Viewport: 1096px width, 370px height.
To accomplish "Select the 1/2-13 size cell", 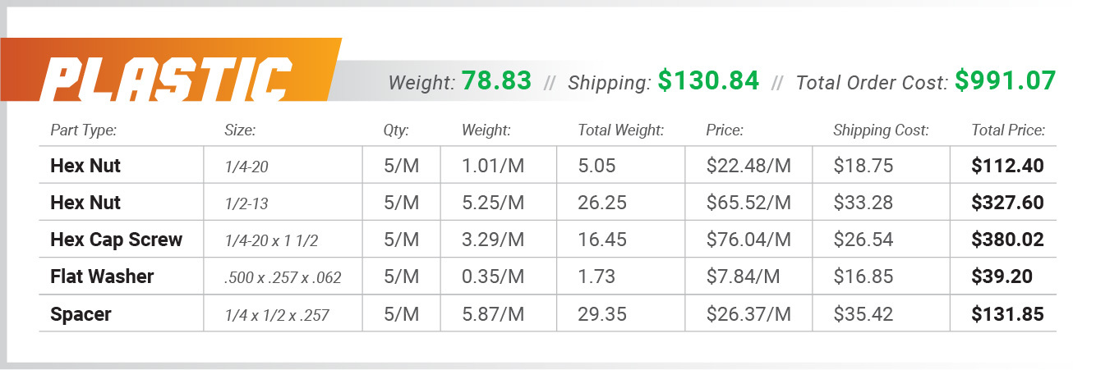I will [x=246, y=203].
